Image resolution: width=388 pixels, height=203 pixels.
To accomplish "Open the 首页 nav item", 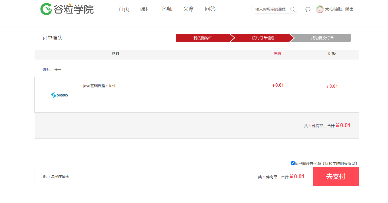I will pyautogui.click(x=124, y=9).
